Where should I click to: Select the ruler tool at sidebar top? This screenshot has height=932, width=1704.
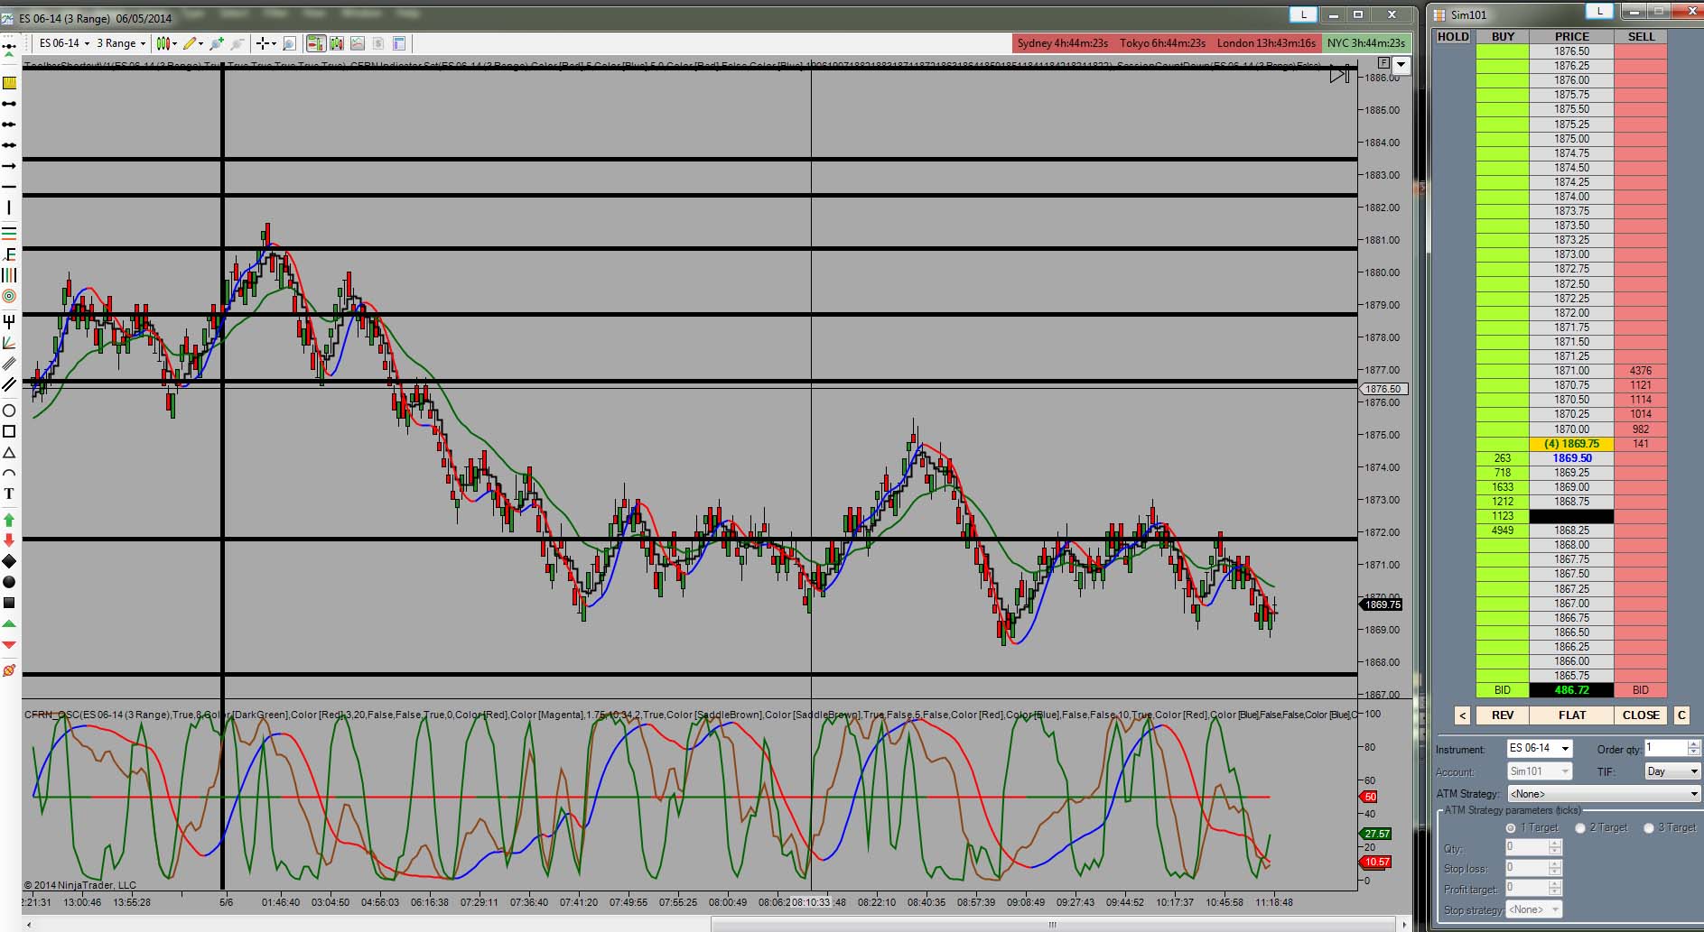point(9,83)
